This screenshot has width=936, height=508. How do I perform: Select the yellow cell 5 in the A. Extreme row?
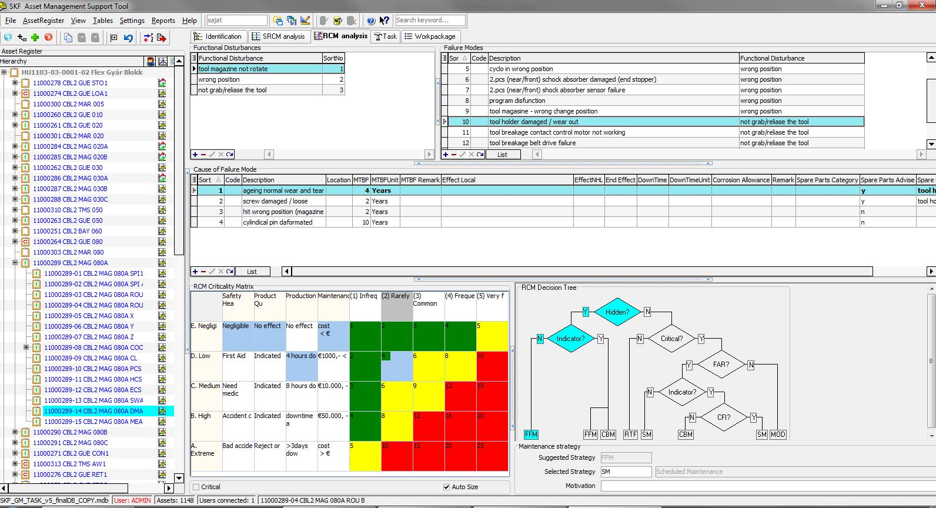coord(365,456)
